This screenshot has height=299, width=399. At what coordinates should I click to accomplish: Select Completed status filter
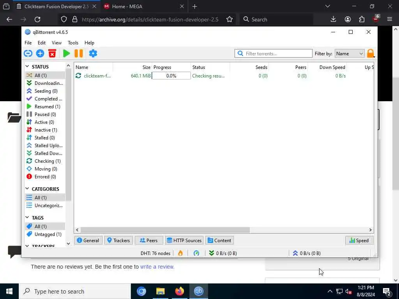click(x=45, y=98)
